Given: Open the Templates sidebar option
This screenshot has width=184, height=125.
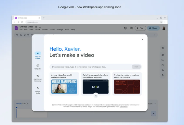Looking at the screenshot, I should coord(38,67).
